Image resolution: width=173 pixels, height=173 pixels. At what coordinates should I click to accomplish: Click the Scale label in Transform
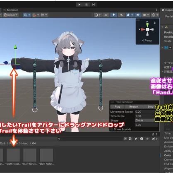click(x=168, y=41)
